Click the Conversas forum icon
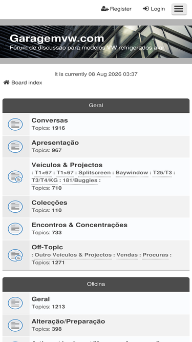Image resolution: width=192 pixels, height=342 pixels. [x=15, y=124]
